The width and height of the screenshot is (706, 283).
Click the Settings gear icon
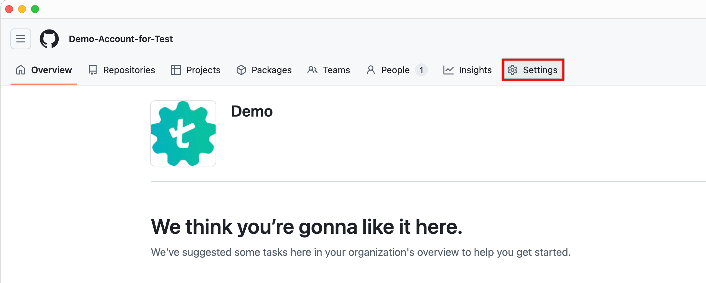coord(512,70)
